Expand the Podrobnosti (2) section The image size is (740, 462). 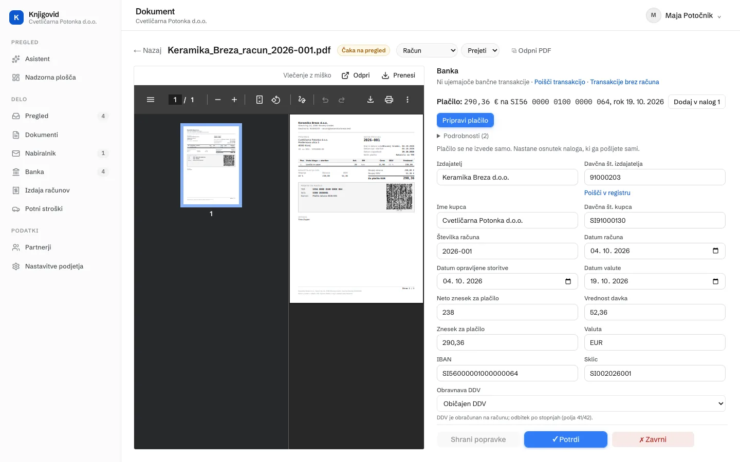[462, 136]
